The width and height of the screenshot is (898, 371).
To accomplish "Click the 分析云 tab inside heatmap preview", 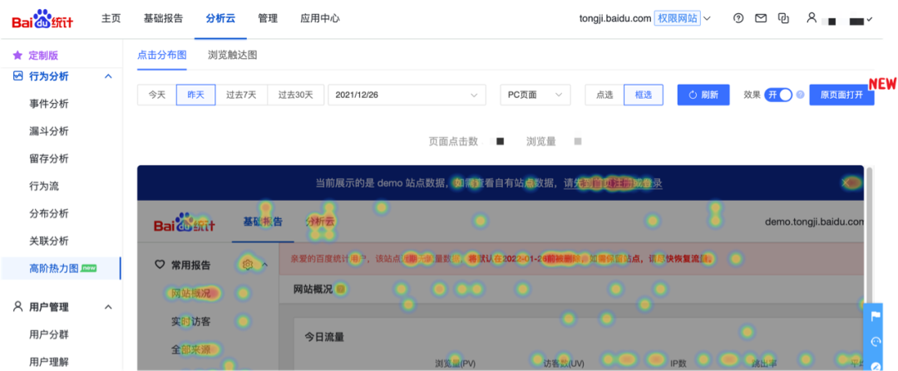I will [x=319, y=222].
